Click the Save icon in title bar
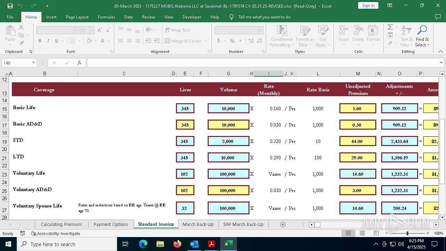This screenshot has width=446, height=251. [x=10, y=6]
